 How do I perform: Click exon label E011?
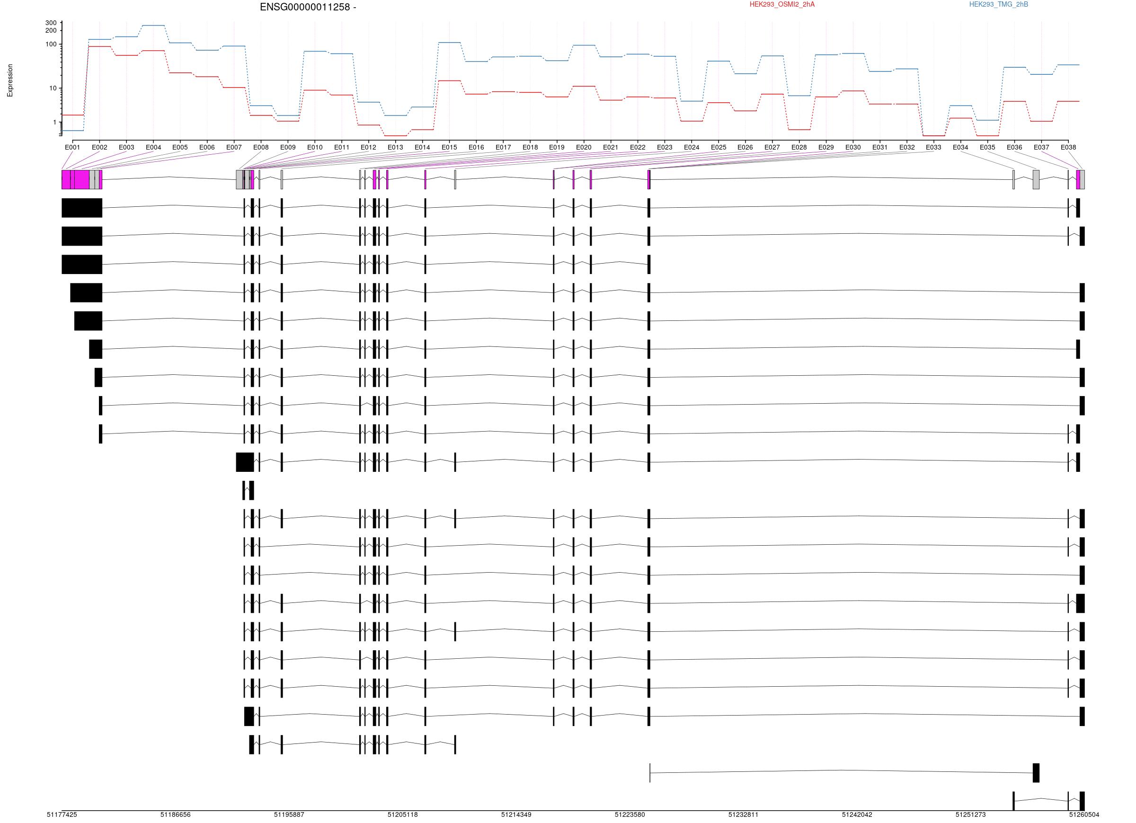coord(342,147)
